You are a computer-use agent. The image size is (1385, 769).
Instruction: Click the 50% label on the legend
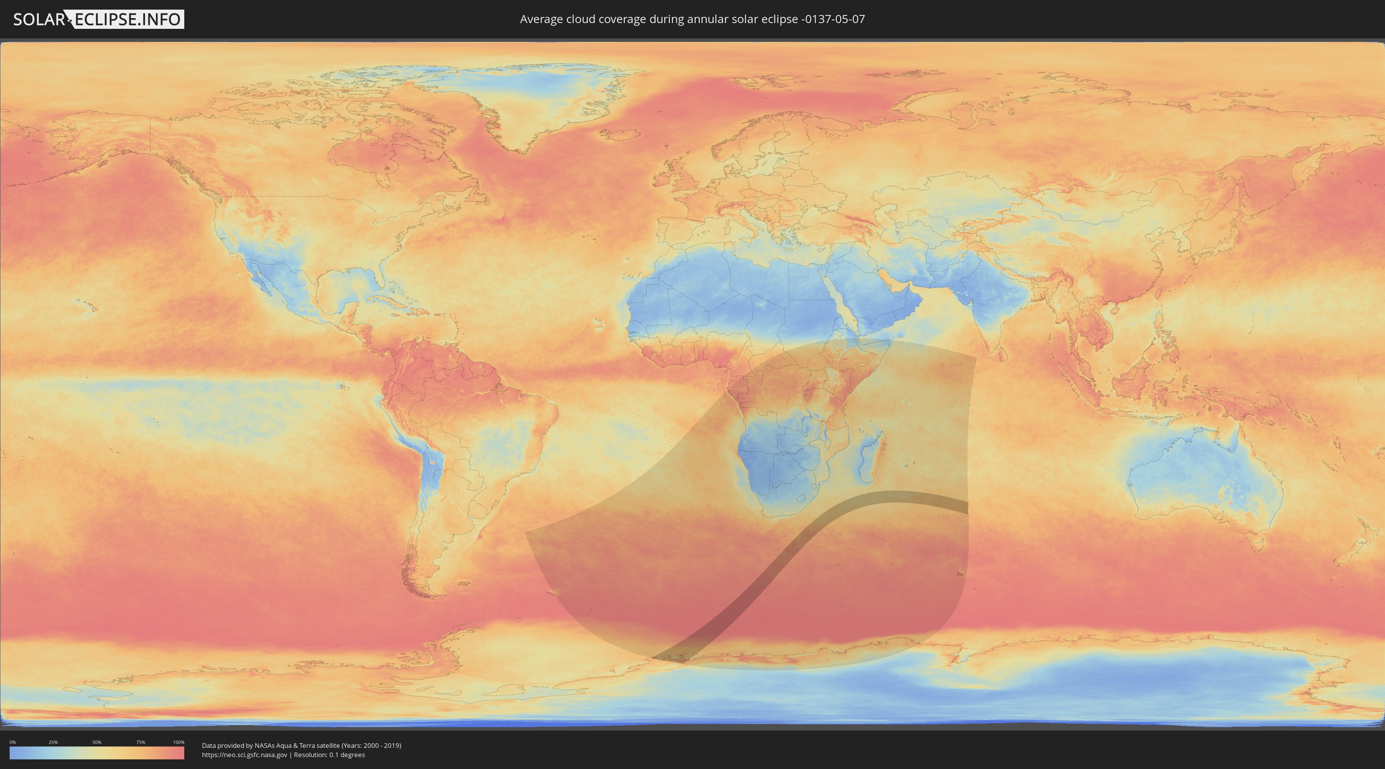point(97,742)
